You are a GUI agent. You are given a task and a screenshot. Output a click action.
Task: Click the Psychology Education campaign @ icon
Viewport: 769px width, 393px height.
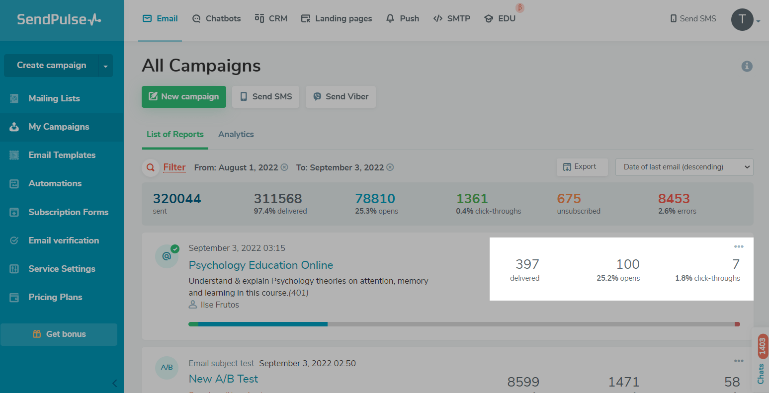point(167,257)
